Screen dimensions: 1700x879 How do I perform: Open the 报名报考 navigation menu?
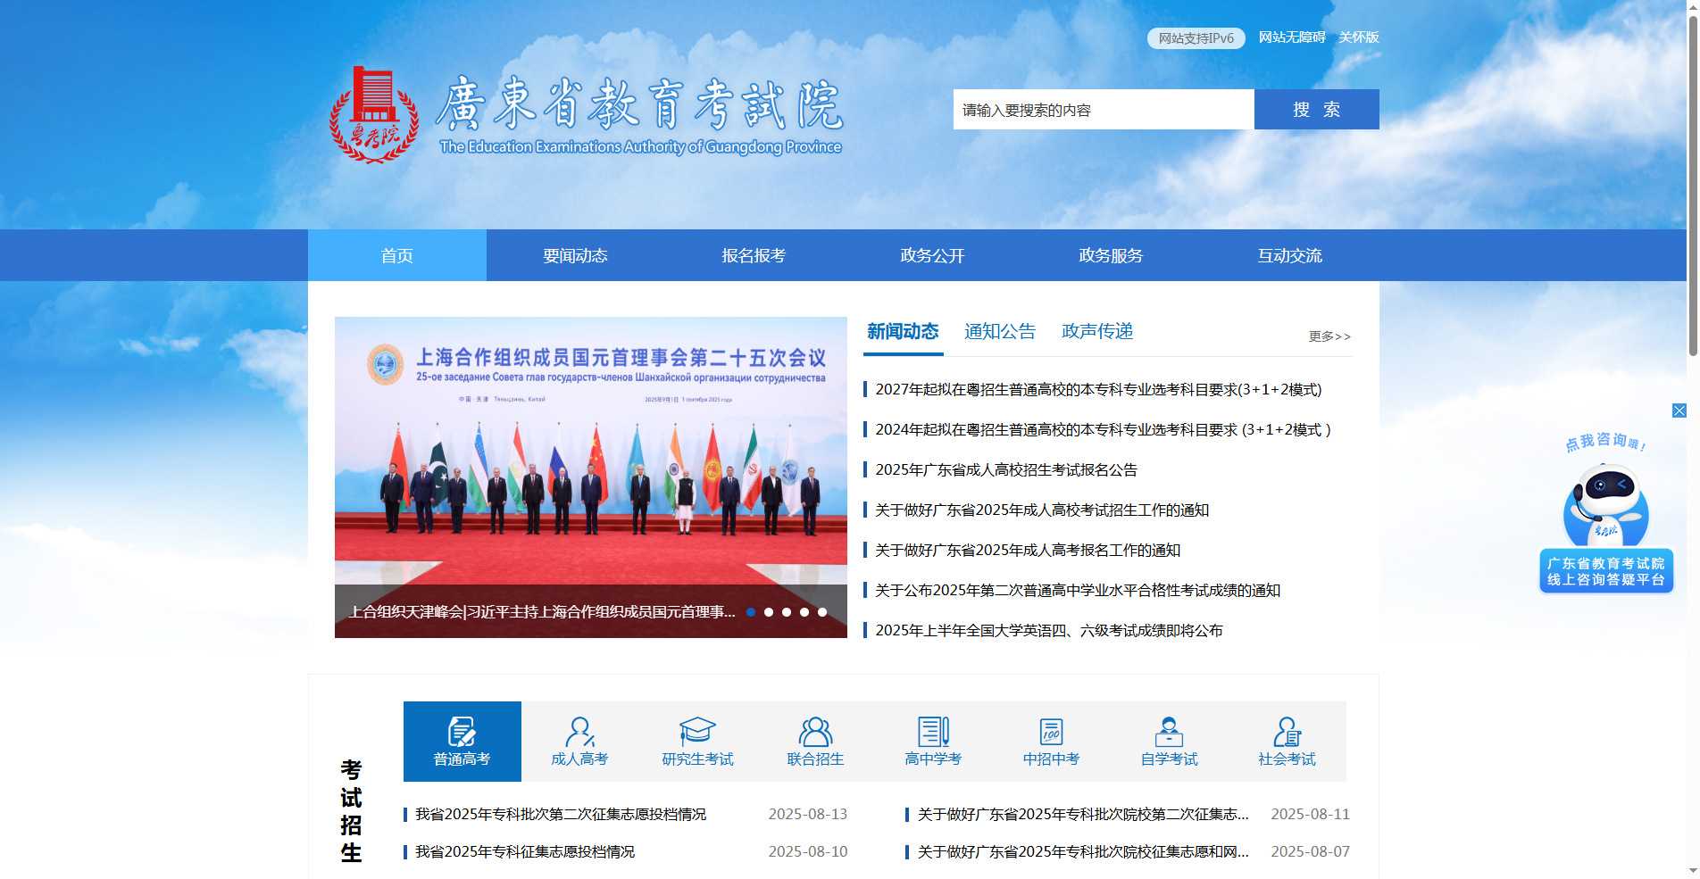point(754,255)
